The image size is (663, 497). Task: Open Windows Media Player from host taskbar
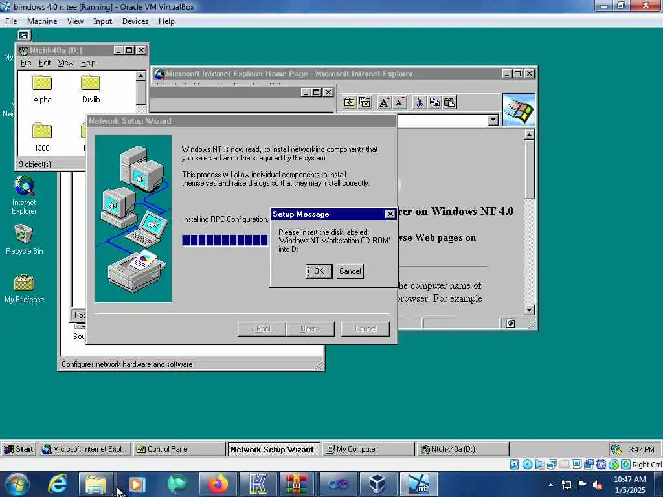(x=136, y=484)
